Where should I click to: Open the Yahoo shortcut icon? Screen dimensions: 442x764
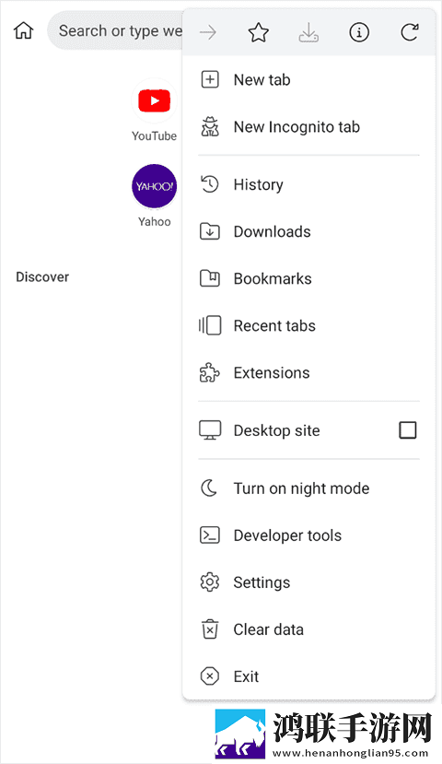(x=155, y=186)
